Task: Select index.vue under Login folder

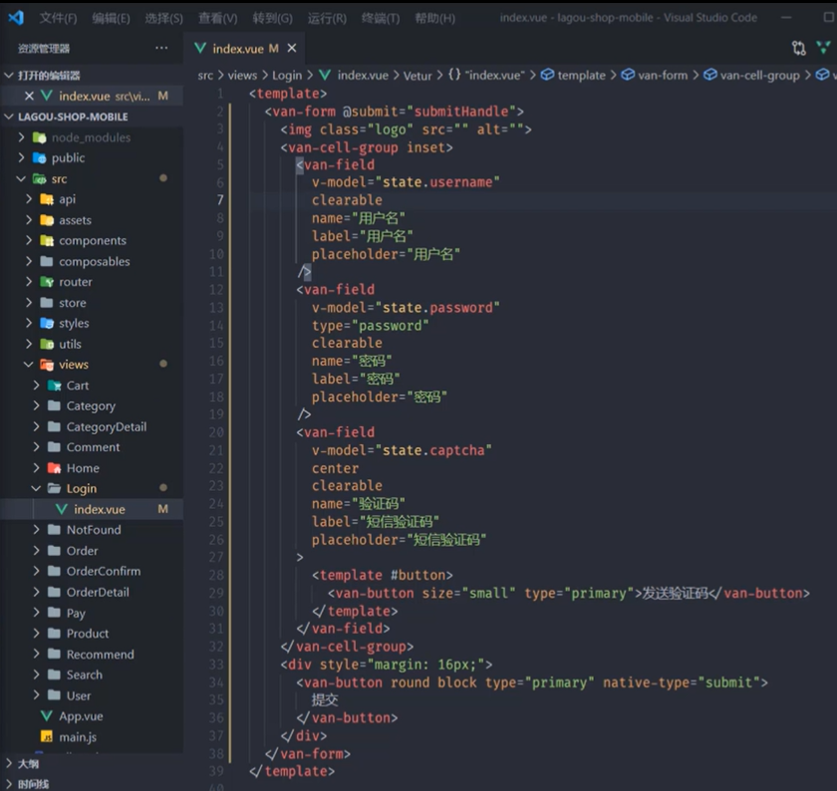Action: [100, 509]
